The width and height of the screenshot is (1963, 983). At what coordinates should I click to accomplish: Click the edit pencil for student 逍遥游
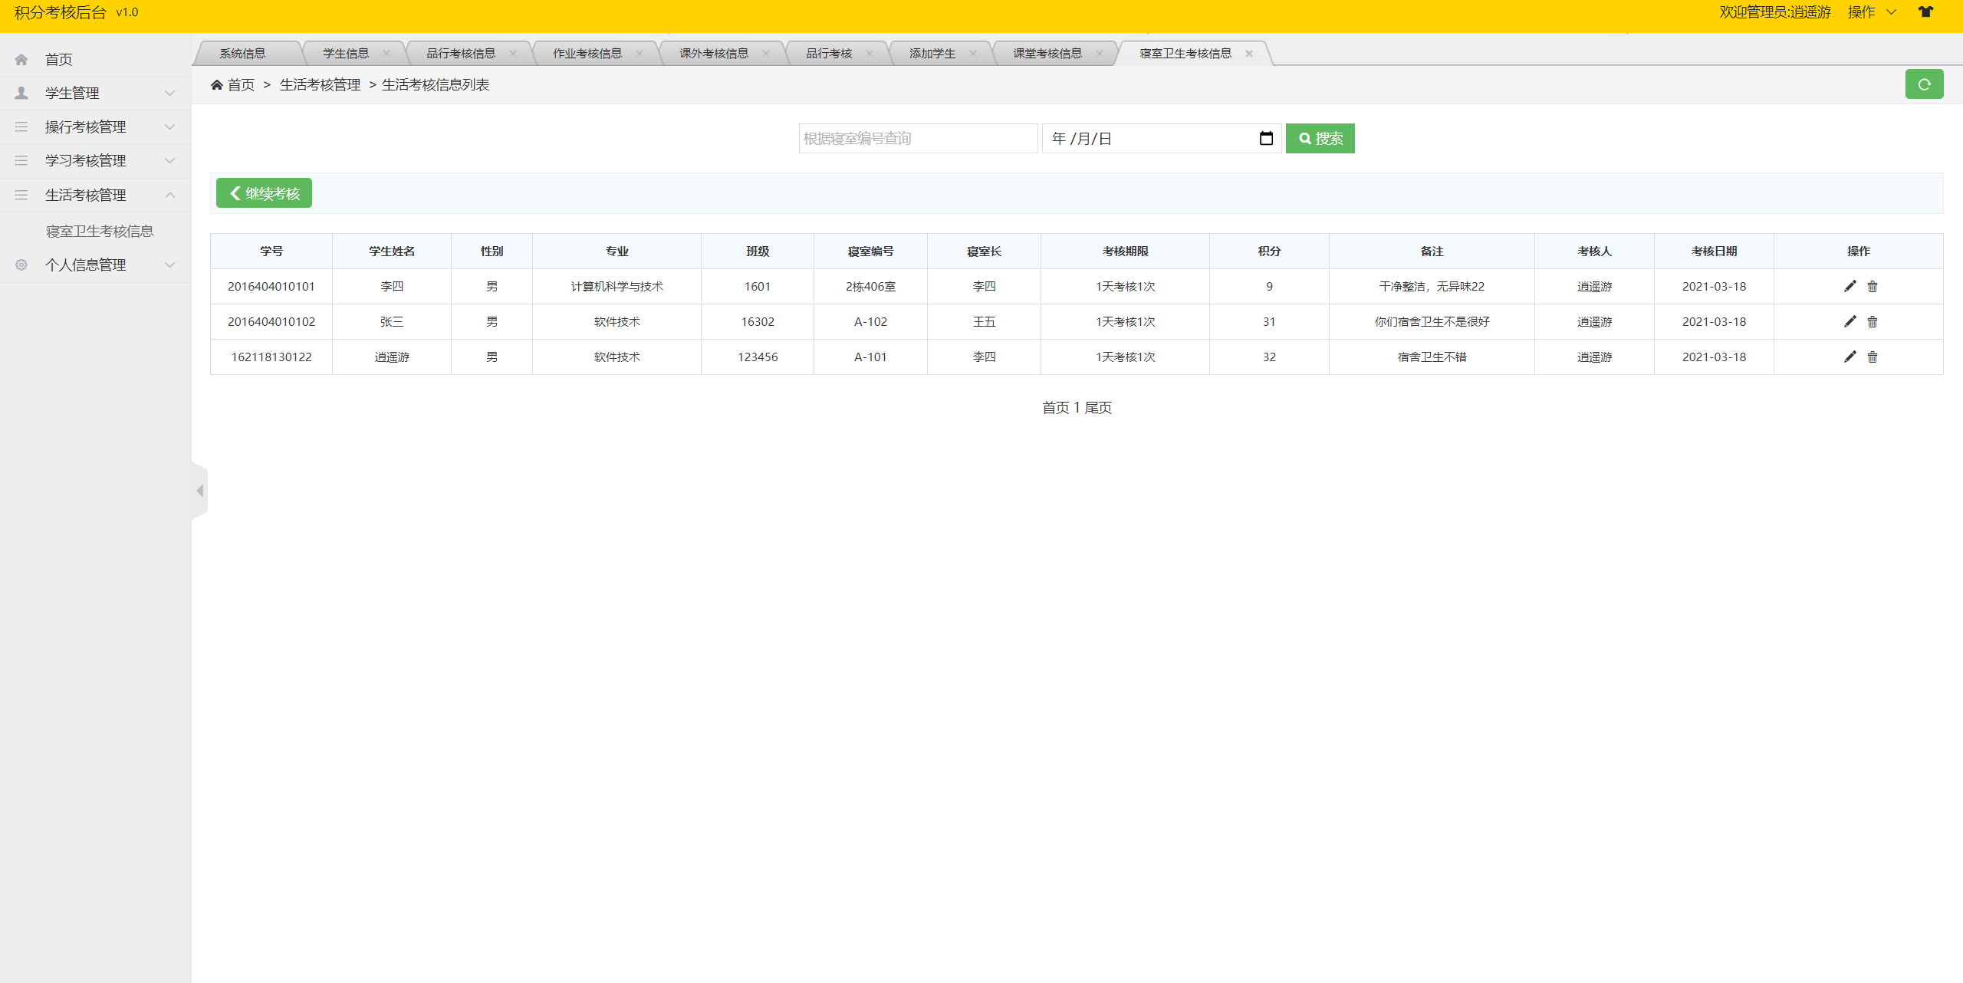pos(1850,357)
